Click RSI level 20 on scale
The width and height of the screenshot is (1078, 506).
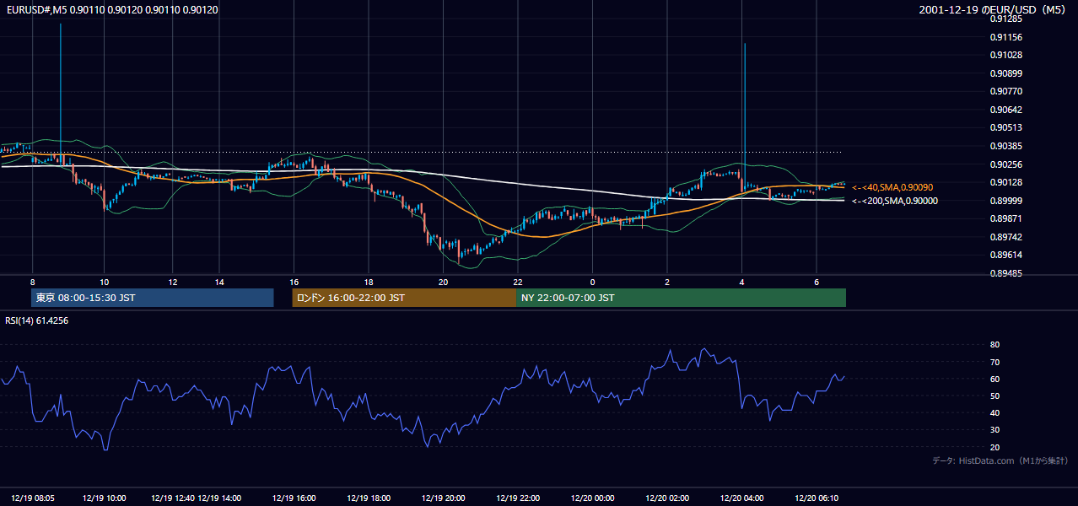point(994,447)
